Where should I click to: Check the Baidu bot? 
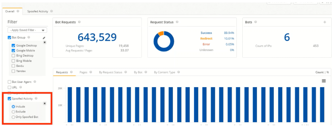point(13,66)
